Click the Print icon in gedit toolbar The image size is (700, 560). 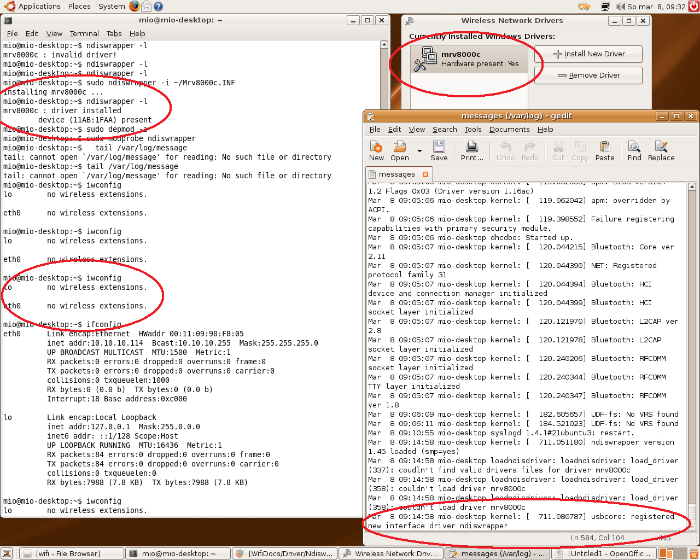pos(471,150)
